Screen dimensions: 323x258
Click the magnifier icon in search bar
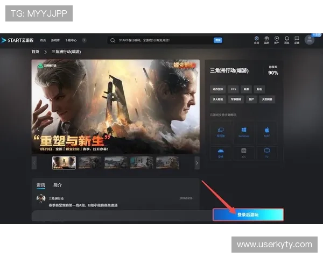tap(113, 40)
